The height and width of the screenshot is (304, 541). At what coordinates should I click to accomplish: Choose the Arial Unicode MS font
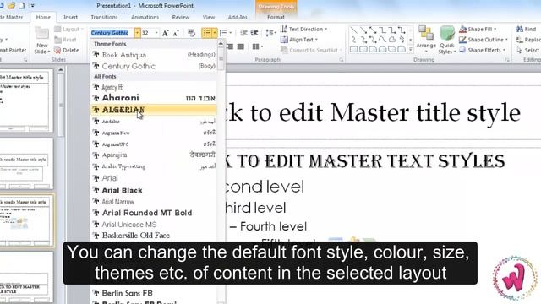pyautogui.click(x=154, y=225)
